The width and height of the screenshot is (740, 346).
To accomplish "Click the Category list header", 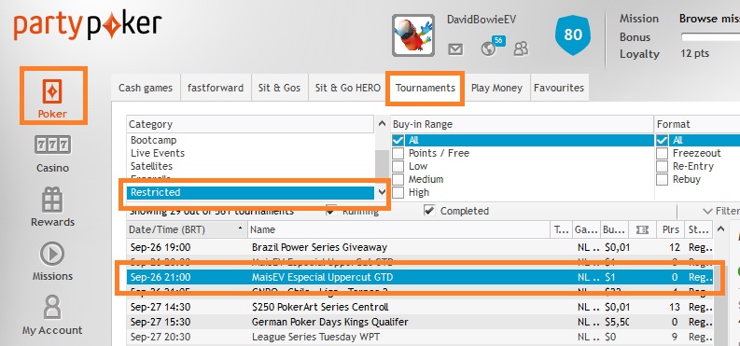I will point(251,124).
